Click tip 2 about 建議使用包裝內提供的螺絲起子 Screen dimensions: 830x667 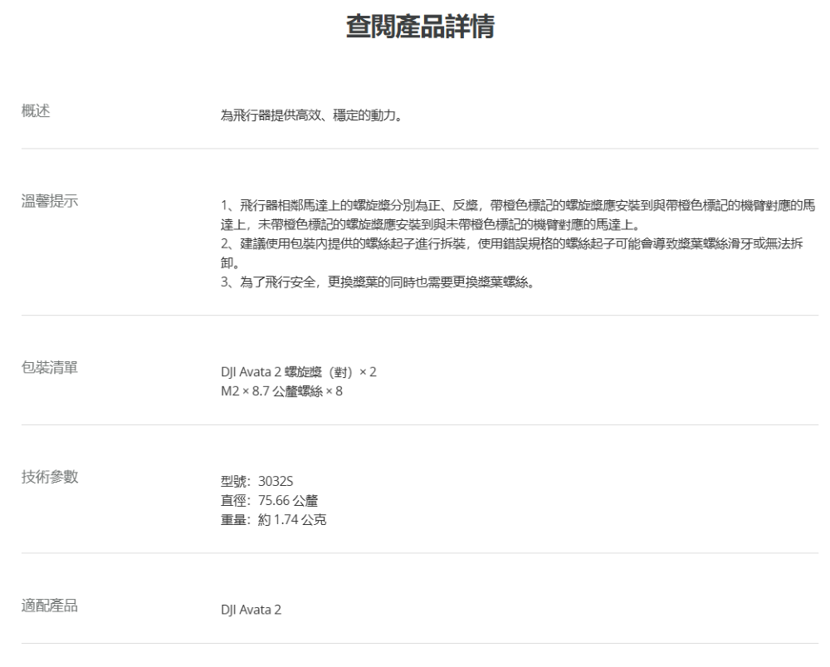[x=512, y=253]
